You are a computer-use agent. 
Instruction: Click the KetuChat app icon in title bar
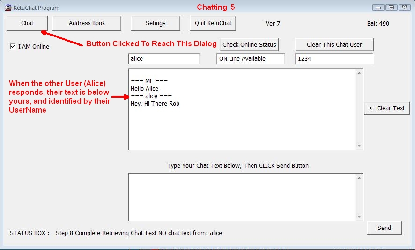point(8,7)
